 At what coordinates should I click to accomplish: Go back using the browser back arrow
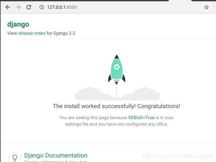tap(8, 7)
